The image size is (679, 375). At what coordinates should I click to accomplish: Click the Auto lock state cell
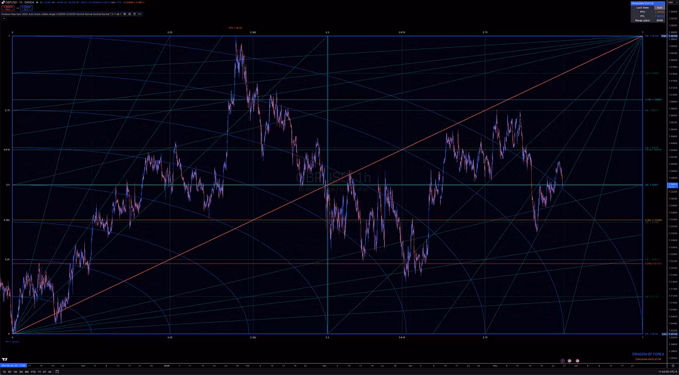coord(660,8)
